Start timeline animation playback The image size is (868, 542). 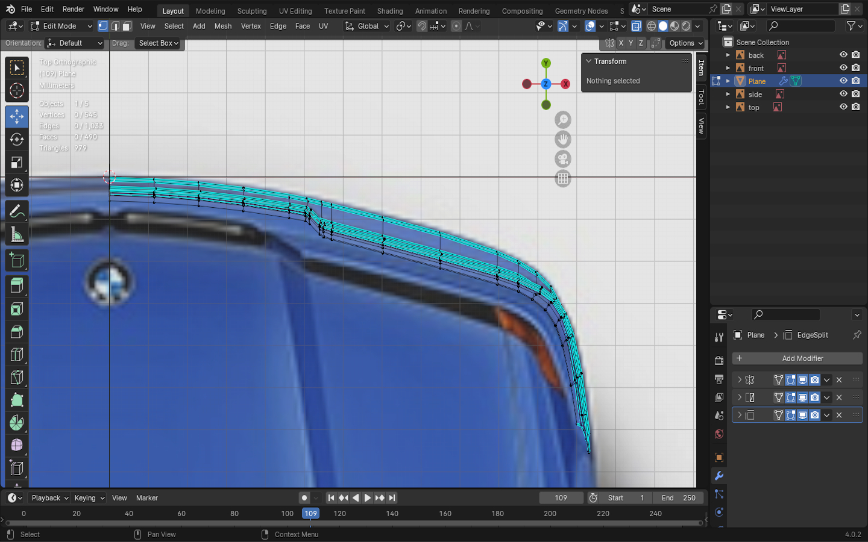click(368, 498)
